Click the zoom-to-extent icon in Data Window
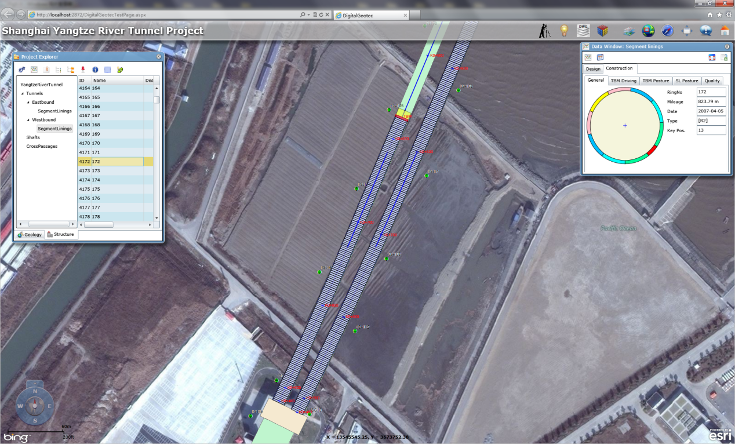Viewport: 735px width, 444px height. point(712,57)
